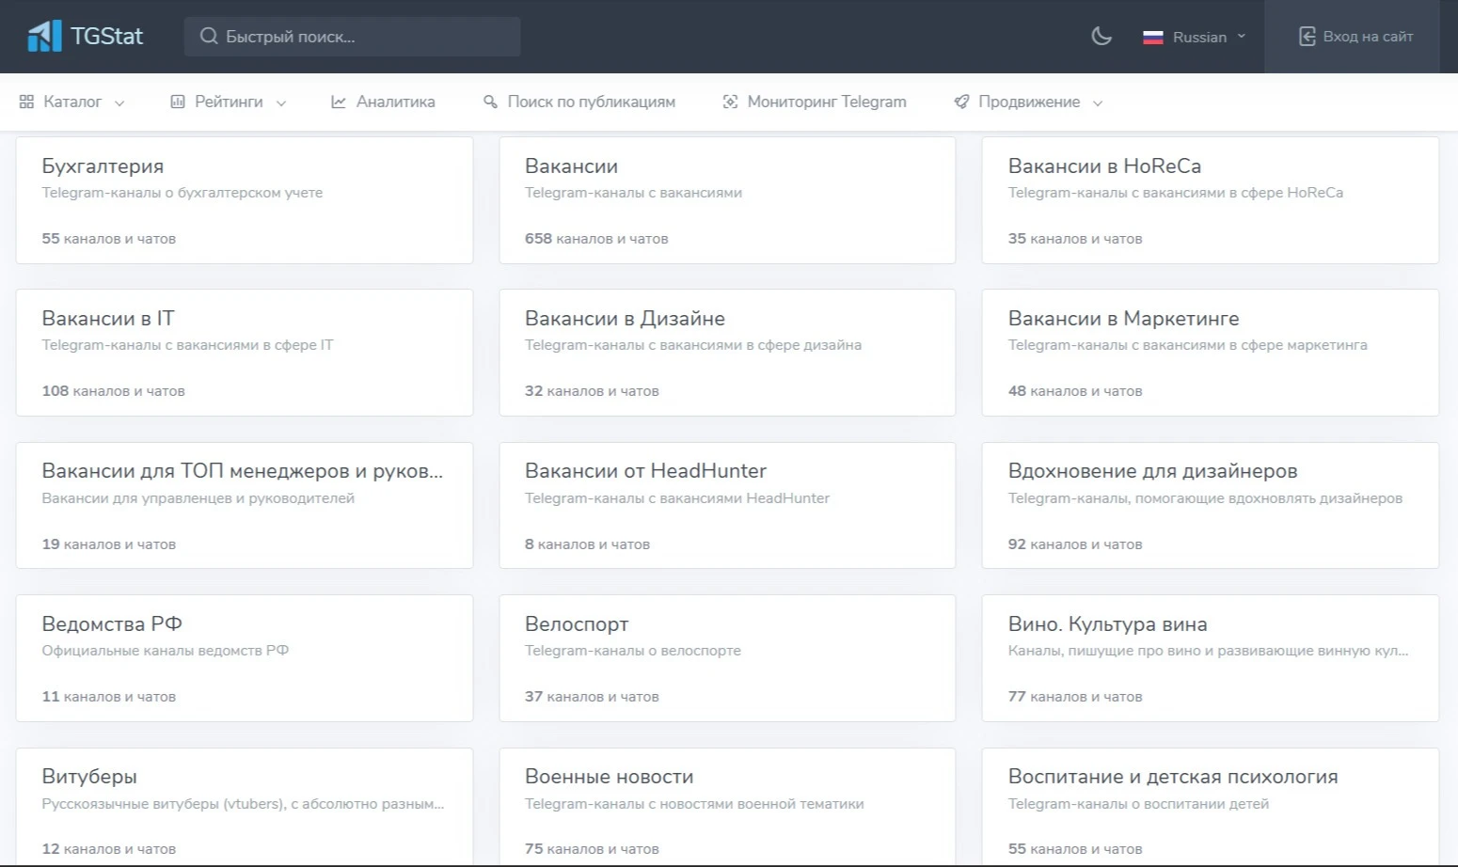Click «108 каналов и чатов» text

(113, 391)
